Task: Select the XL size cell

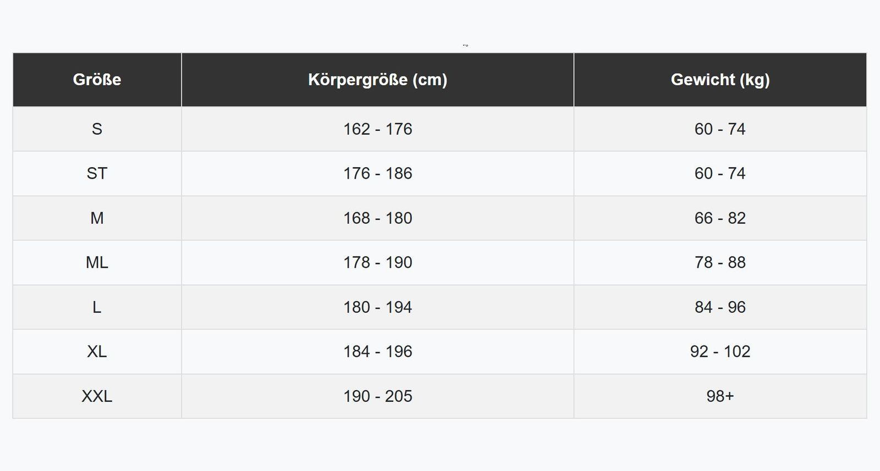Action: 97,352
